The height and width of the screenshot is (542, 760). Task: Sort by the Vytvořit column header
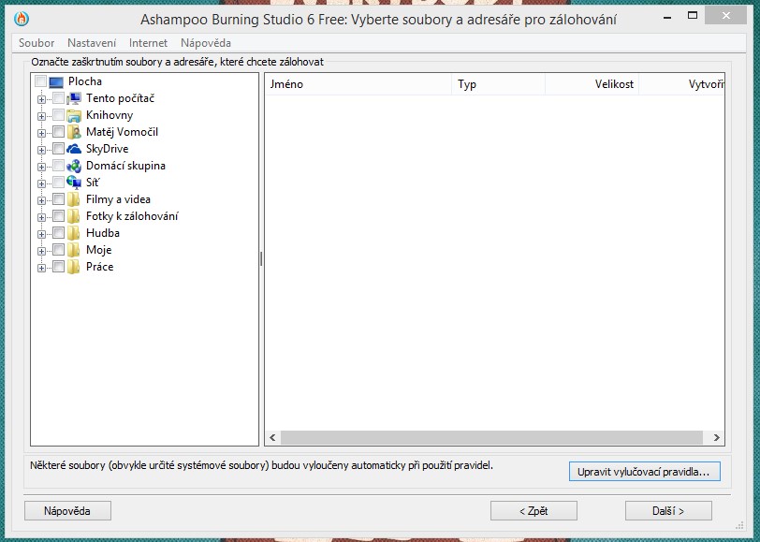pyautogui.click(x=681, y=84)
